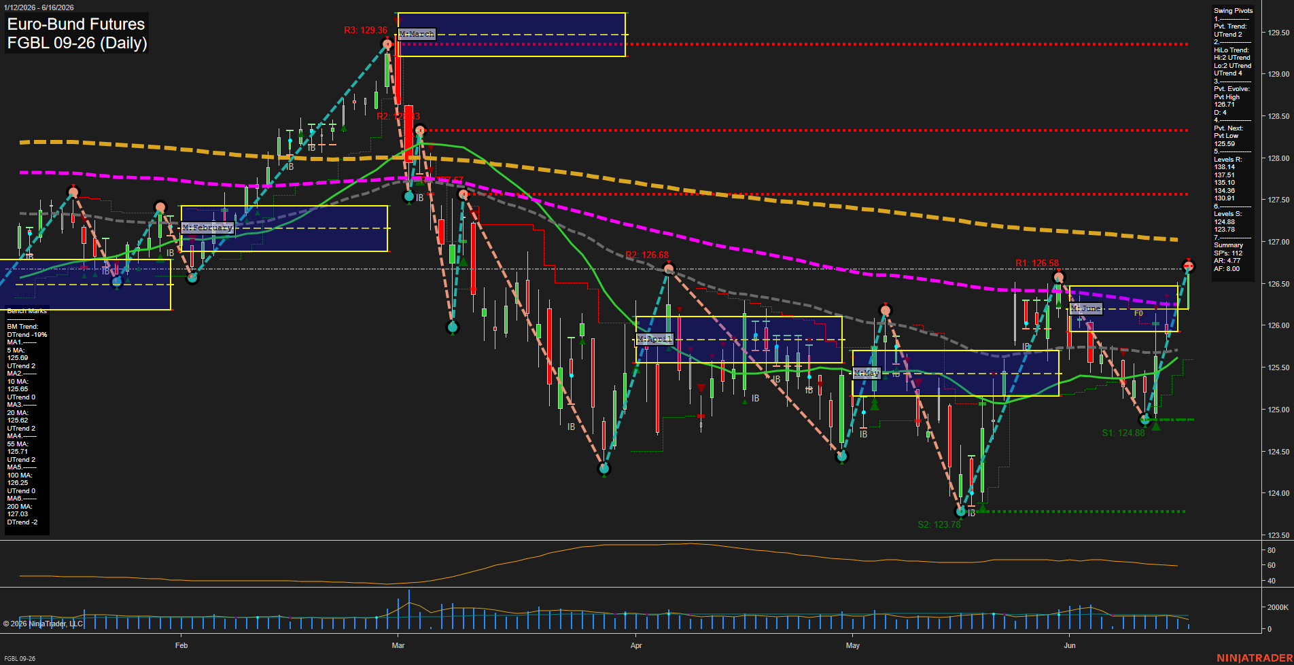Select the M:February month box label
Viewport: 1294px width, 665px height.
[x=207, y=228]
